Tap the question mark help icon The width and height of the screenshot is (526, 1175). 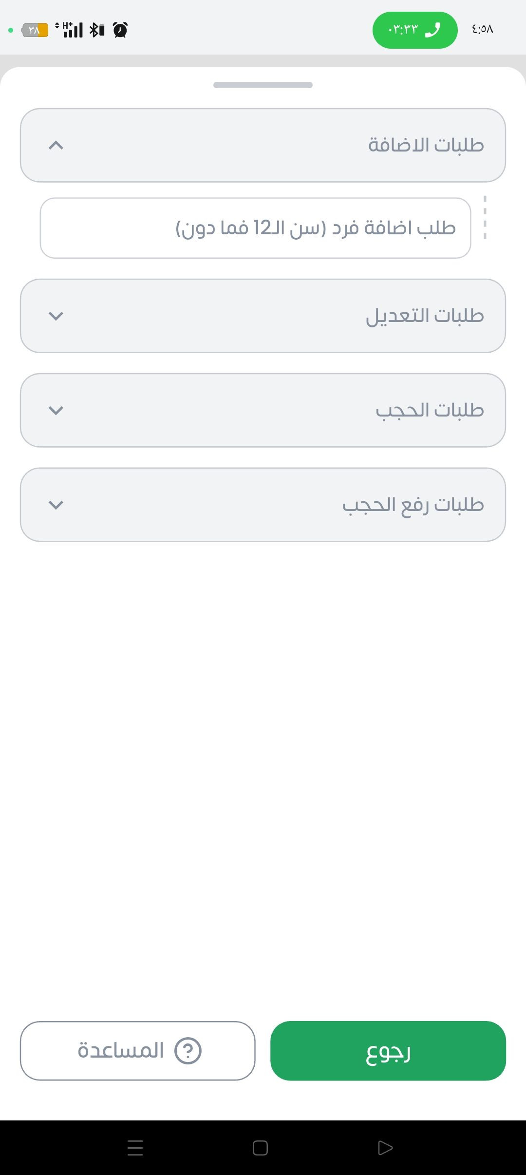click(188, 1051)
